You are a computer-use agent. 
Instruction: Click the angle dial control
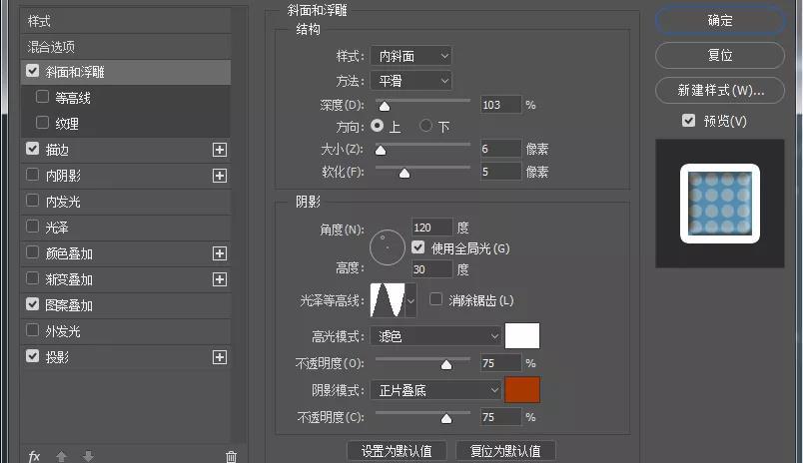pos(388,247)
